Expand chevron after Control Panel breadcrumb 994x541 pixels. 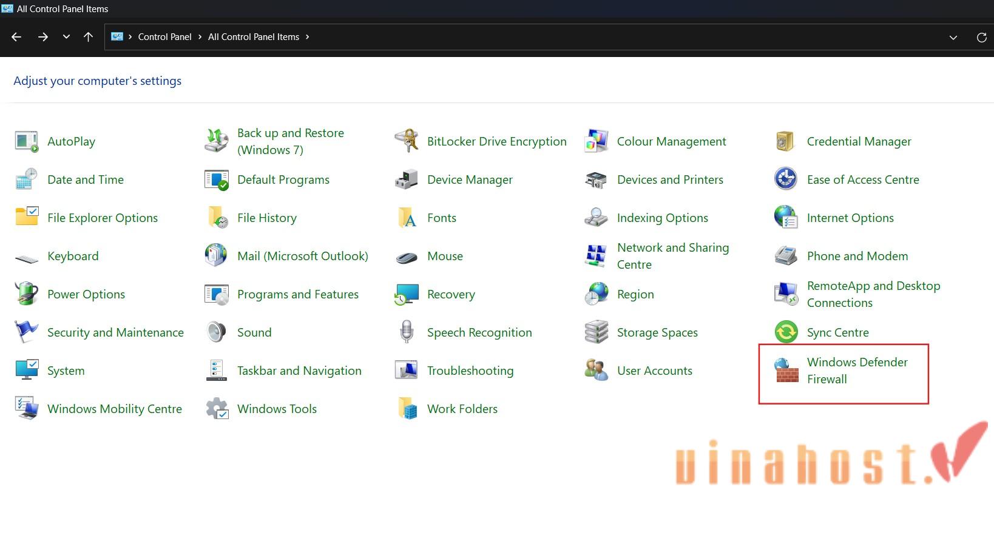pyautogui.click(x=200, y=37)
